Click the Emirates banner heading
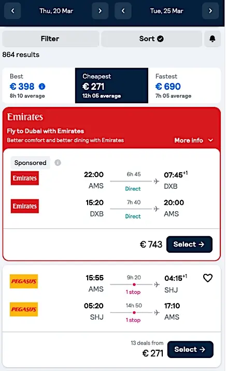Viewport: 226px width, 371px height. [x=25, y=117]
